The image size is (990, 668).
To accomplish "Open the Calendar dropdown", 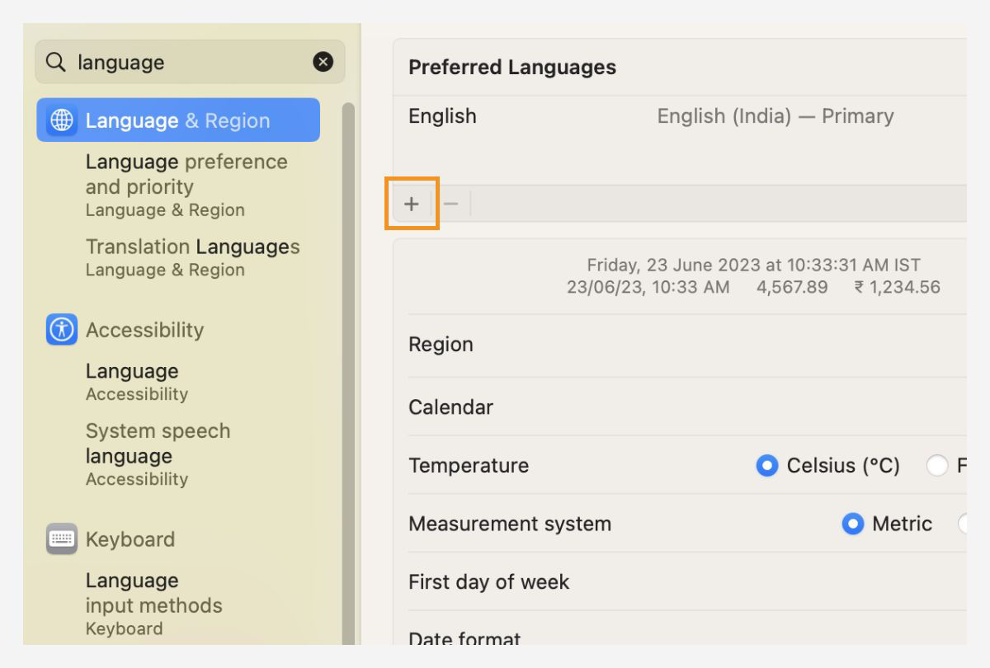I will [451, 407].
